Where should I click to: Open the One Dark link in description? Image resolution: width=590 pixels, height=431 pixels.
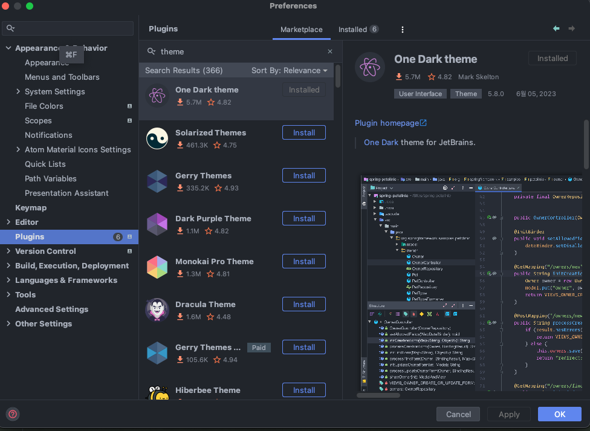point(381,142)
